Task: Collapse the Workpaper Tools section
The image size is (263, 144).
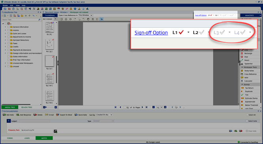Action: (x=242, y=67)
